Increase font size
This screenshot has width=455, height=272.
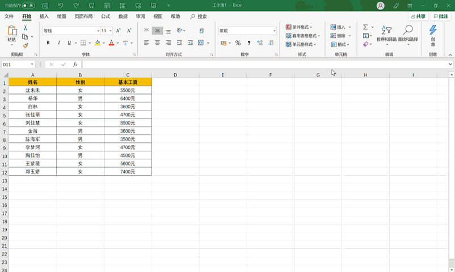point(119,31)
